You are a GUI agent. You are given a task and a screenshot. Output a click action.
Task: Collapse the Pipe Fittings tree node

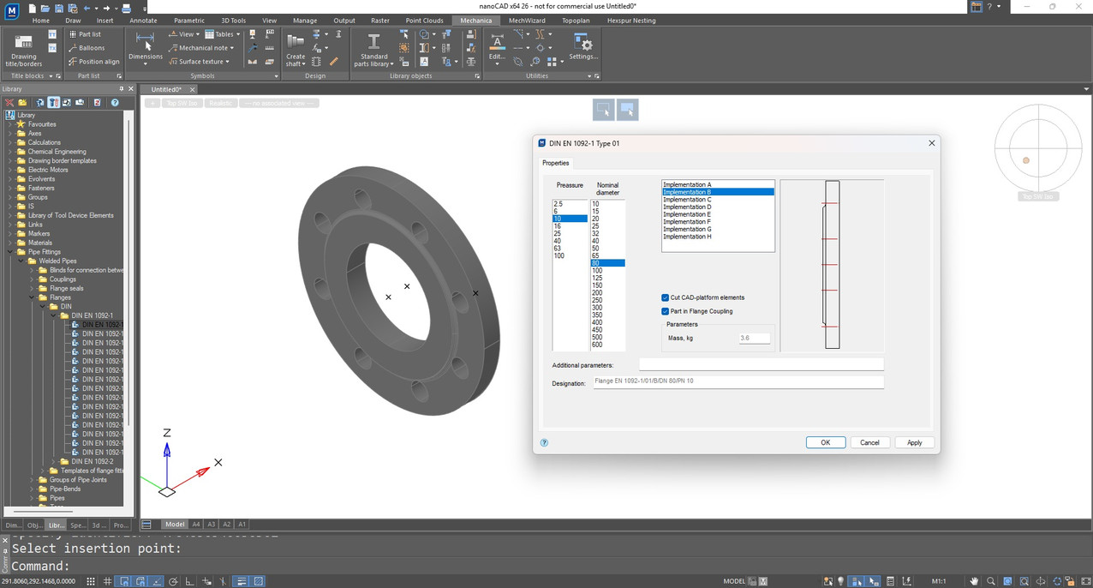click(10, 252)
